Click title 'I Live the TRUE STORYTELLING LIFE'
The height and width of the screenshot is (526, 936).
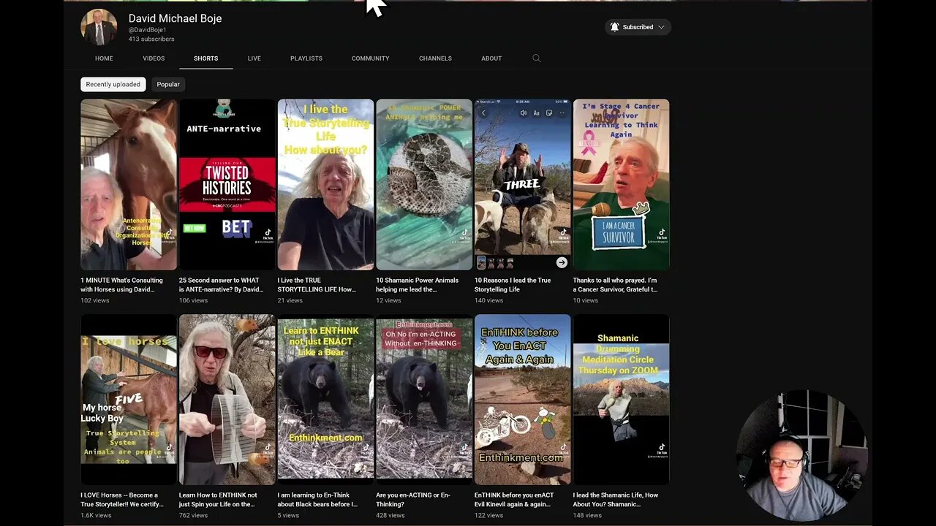pyautogui.click(x=317, y=285)
